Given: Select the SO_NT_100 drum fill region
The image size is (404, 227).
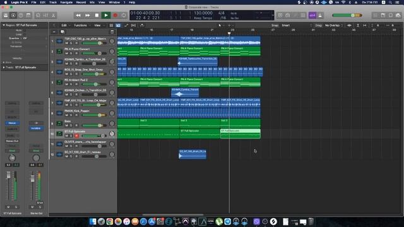Looking at the screenshot, I should click(193, 154).
